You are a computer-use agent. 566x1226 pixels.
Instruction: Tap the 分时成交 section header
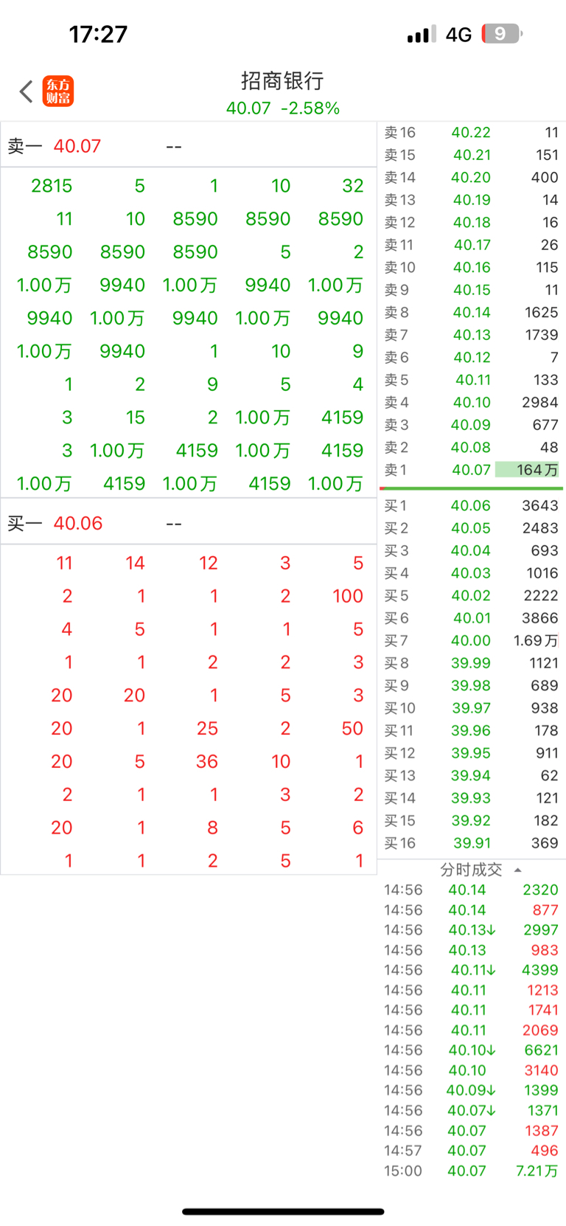pos(472,870)
